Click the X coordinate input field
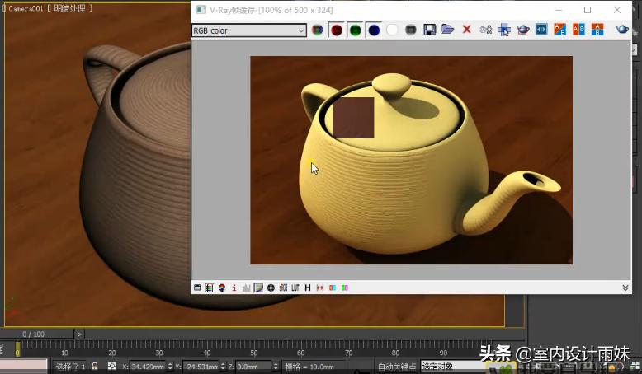Viewport: 642px width, 374px height. 147,366
